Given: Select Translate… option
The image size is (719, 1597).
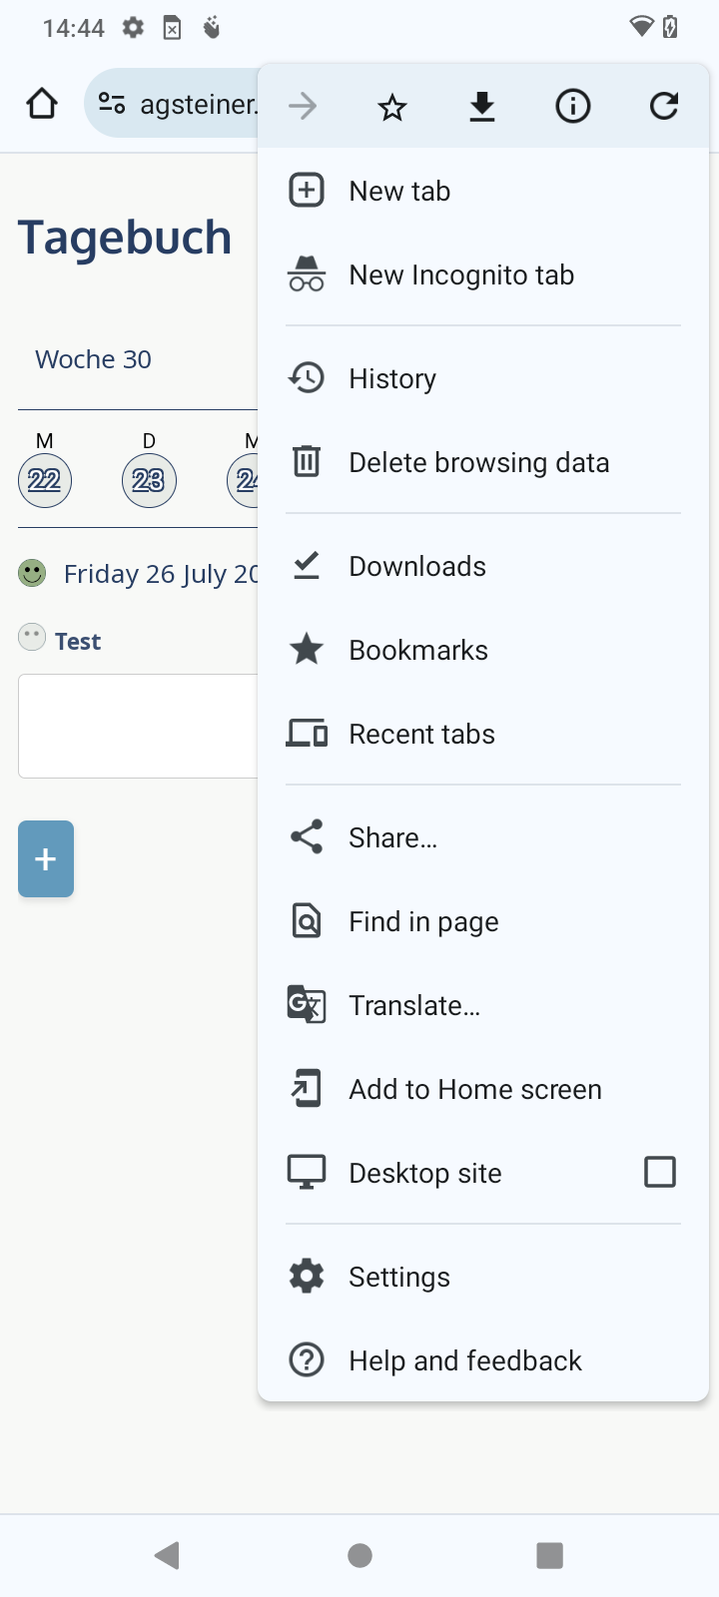Looking at the screenshot, I should [414, 1006].
